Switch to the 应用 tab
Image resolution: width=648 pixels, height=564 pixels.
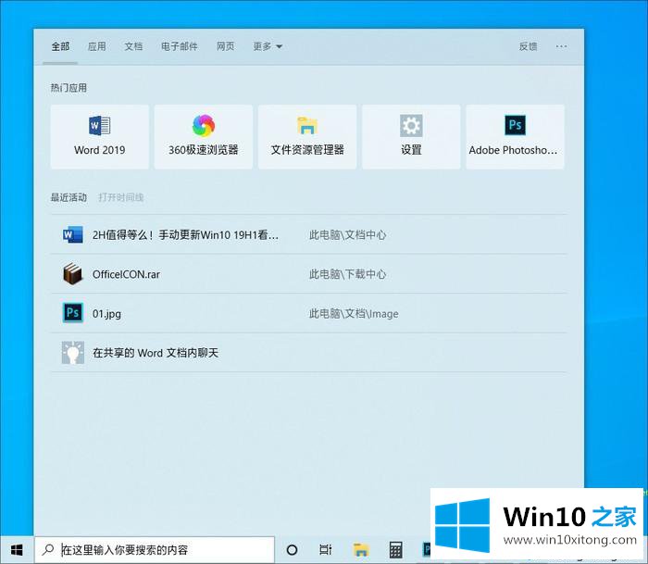tap(96, 46)
